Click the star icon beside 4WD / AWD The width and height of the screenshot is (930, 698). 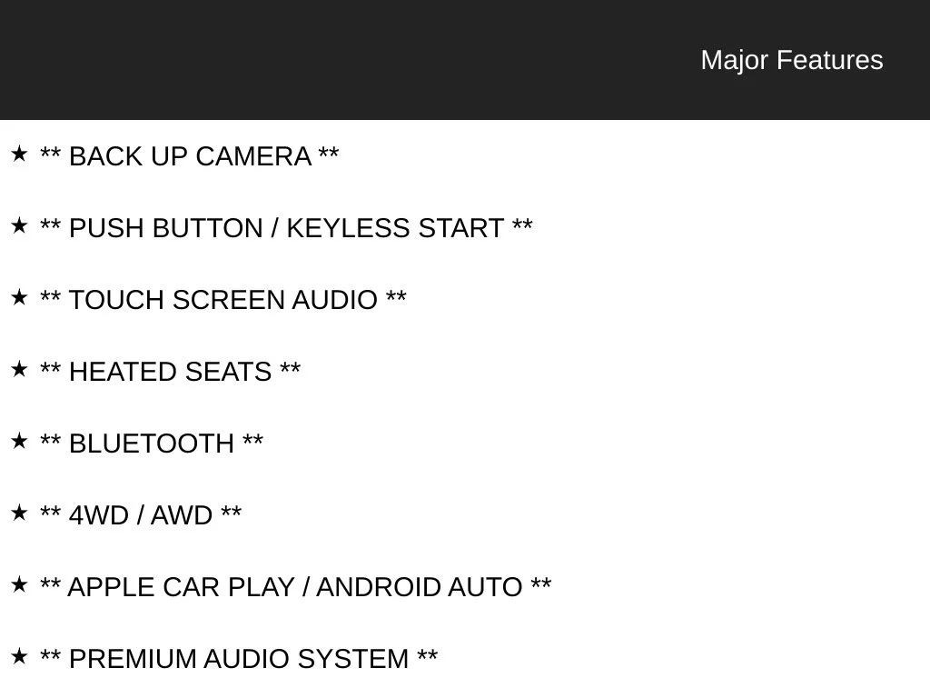tap(19, 513)
